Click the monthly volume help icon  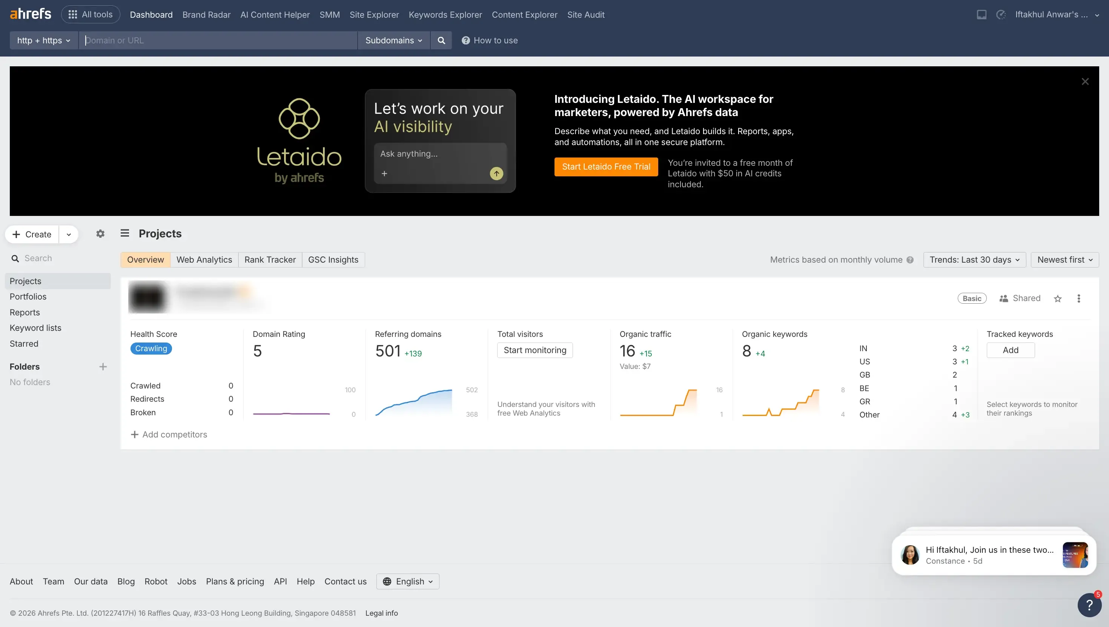pos(909,260)
